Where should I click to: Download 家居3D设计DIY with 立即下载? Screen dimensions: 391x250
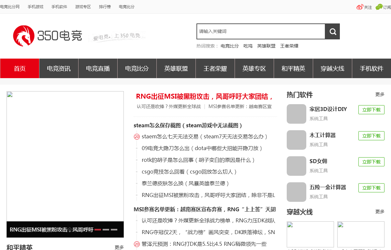(x=371, y=110)
